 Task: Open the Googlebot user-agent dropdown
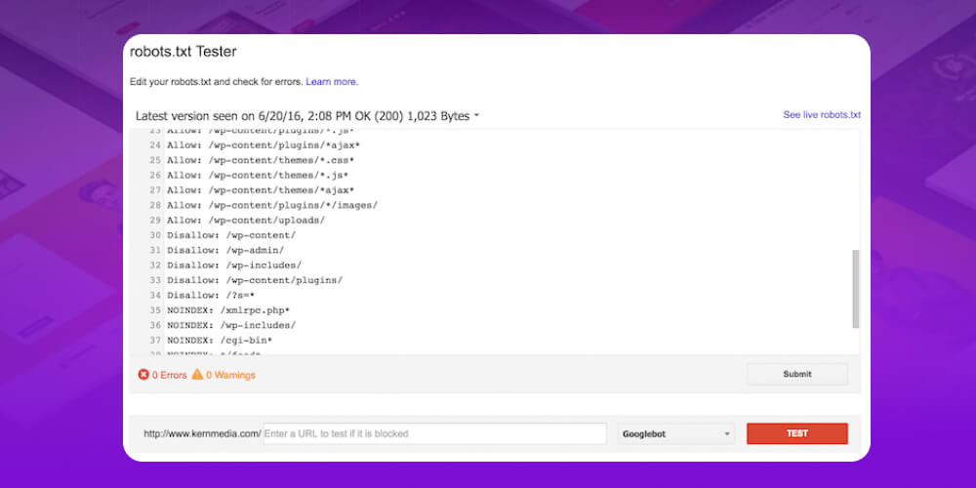pyautogui.click(x=676, y=434)
